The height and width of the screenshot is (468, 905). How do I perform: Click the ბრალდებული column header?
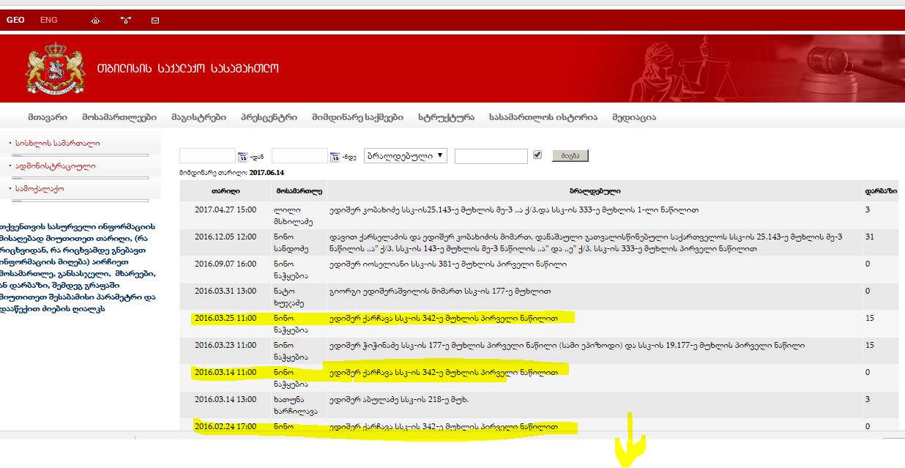click(596, 191)
